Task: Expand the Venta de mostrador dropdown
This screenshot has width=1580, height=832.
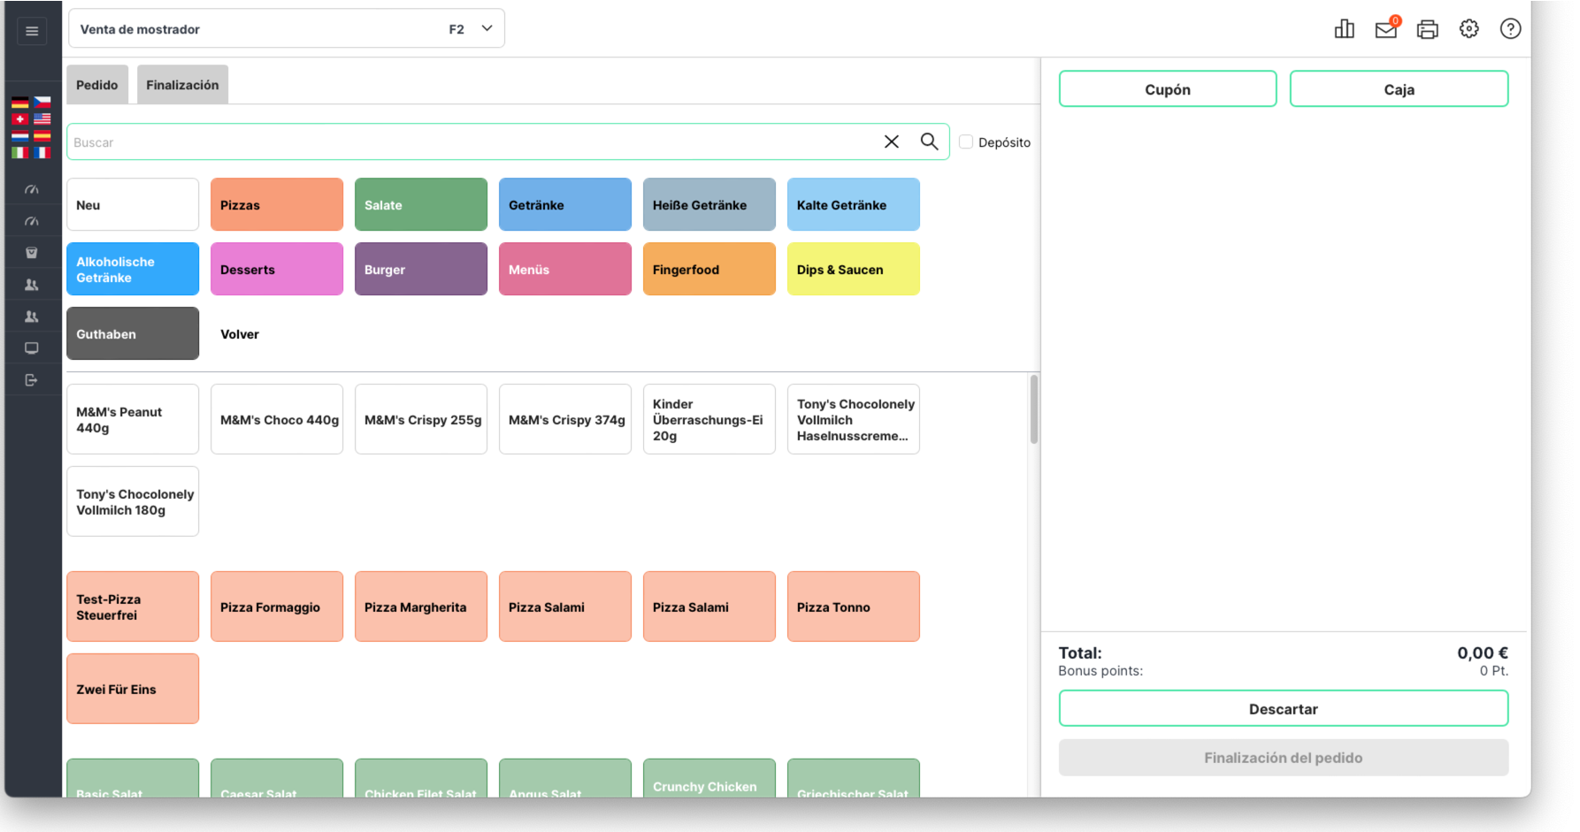Action: point(287,29)
